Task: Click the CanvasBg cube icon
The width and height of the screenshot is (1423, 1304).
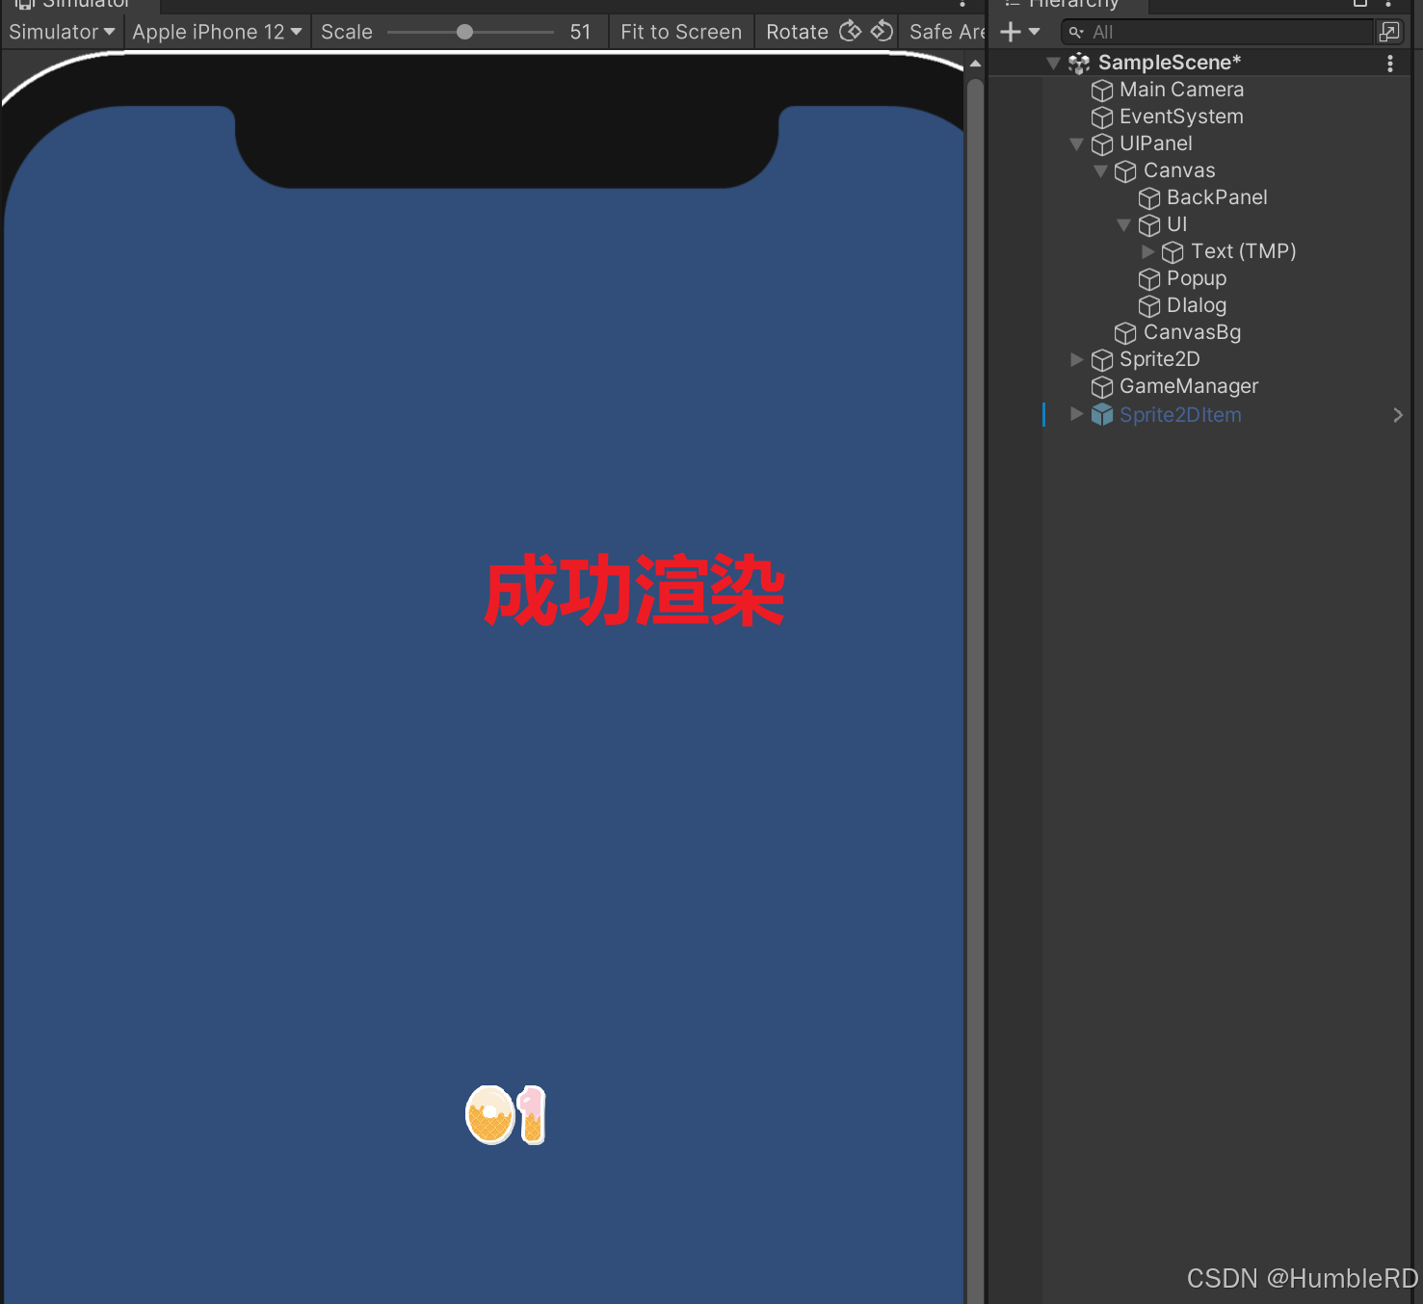Action: (1125, 333)
